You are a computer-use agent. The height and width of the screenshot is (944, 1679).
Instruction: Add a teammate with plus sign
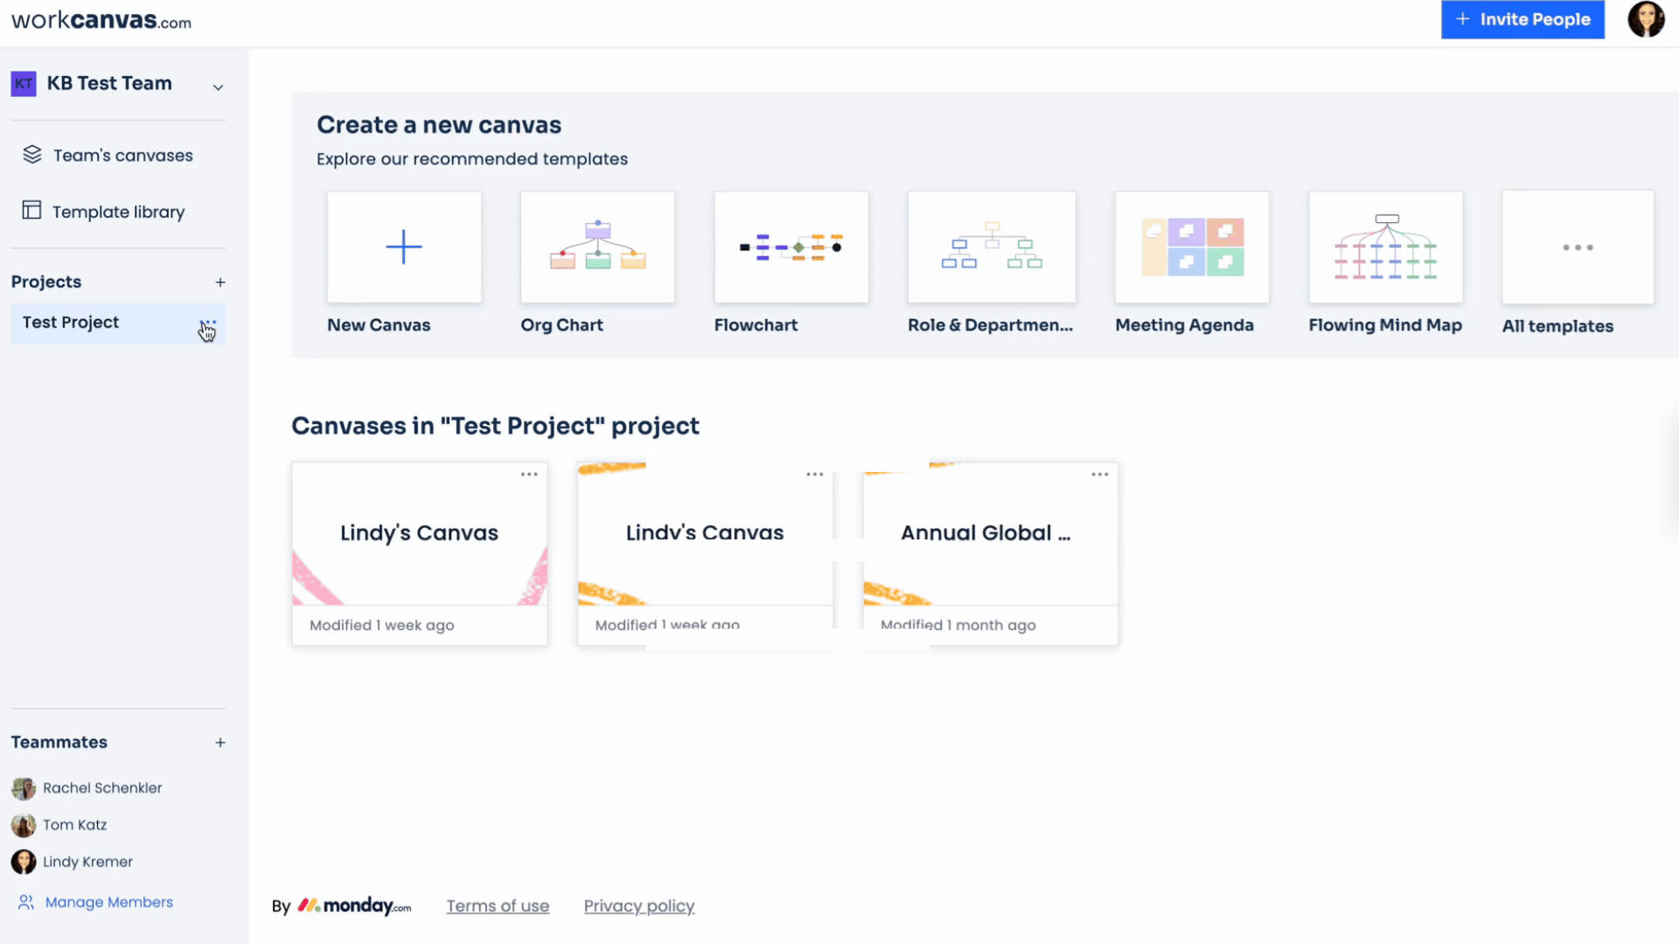pos(220,742)
